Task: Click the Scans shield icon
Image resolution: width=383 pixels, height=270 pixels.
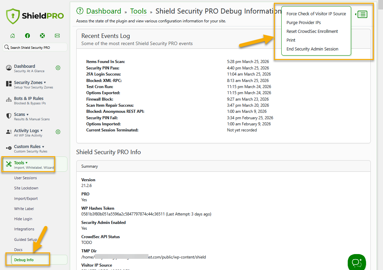Action: [x=9, y=116]
